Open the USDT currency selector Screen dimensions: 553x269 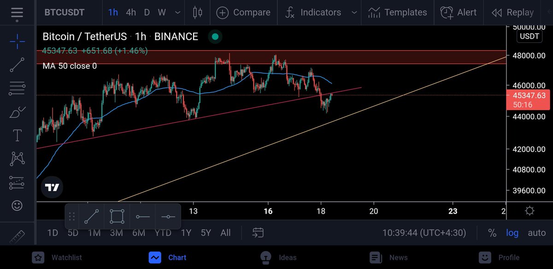pos(529,36)
